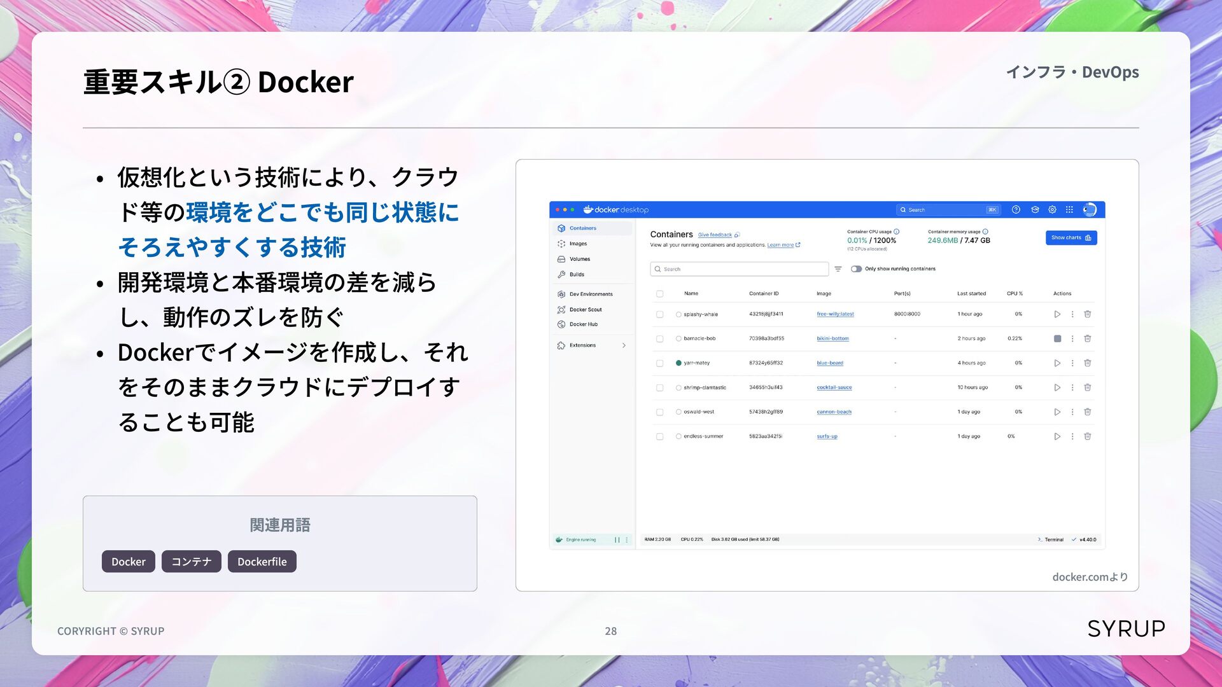Stop the barnacle-bob container

pyautogui.click(x=1057, y=338)
